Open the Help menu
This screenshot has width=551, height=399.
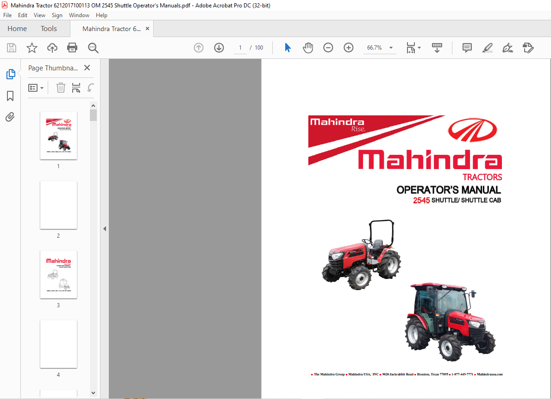pos(101,15)
